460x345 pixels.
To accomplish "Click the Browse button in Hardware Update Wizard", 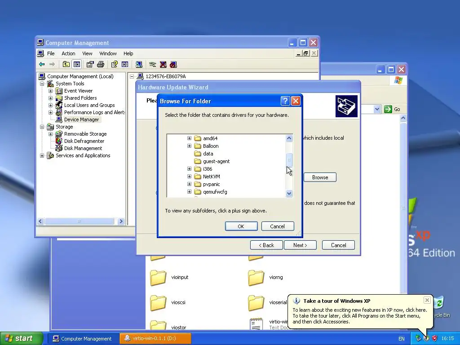I will [x=320, y=177].
